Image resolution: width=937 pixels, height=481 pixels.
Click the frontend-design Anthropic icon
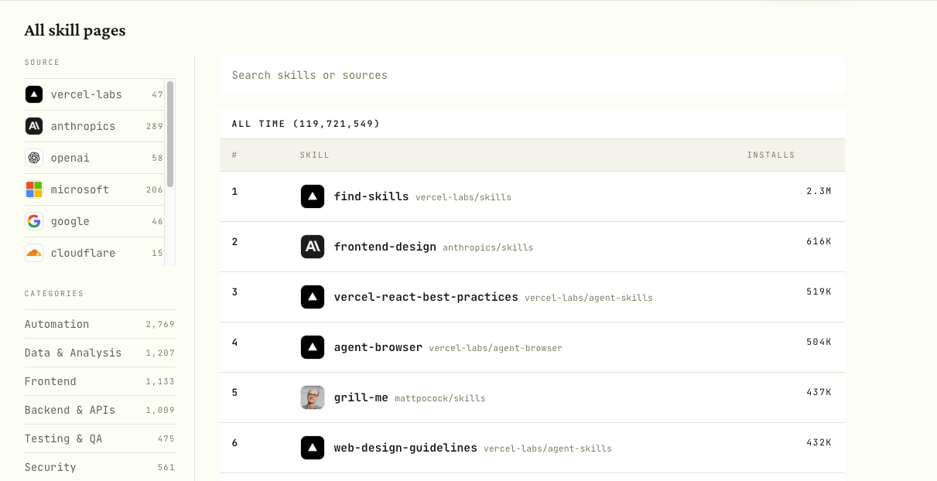[x=313, y=247]
